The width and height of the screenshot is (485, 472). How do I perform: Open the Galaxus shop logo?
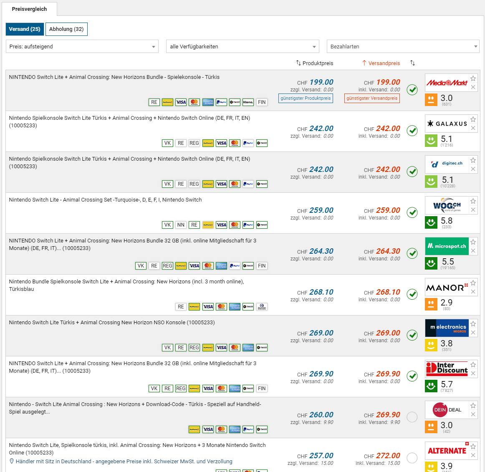[447, 124]
